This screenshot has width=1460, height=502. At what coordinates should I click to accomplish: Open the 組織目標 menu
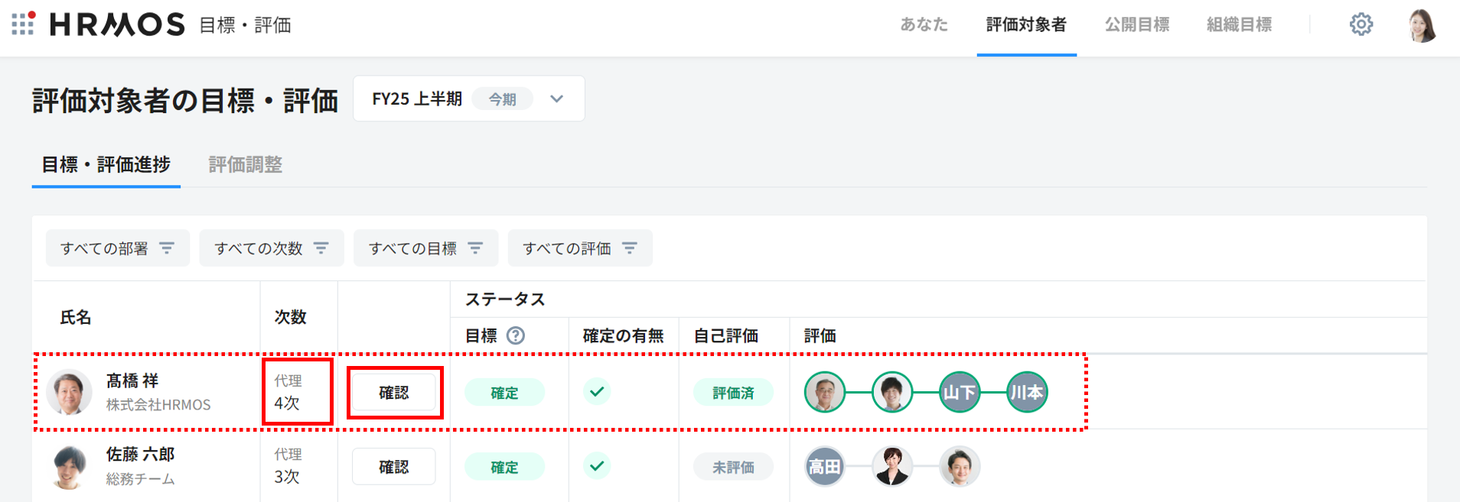1239,24
